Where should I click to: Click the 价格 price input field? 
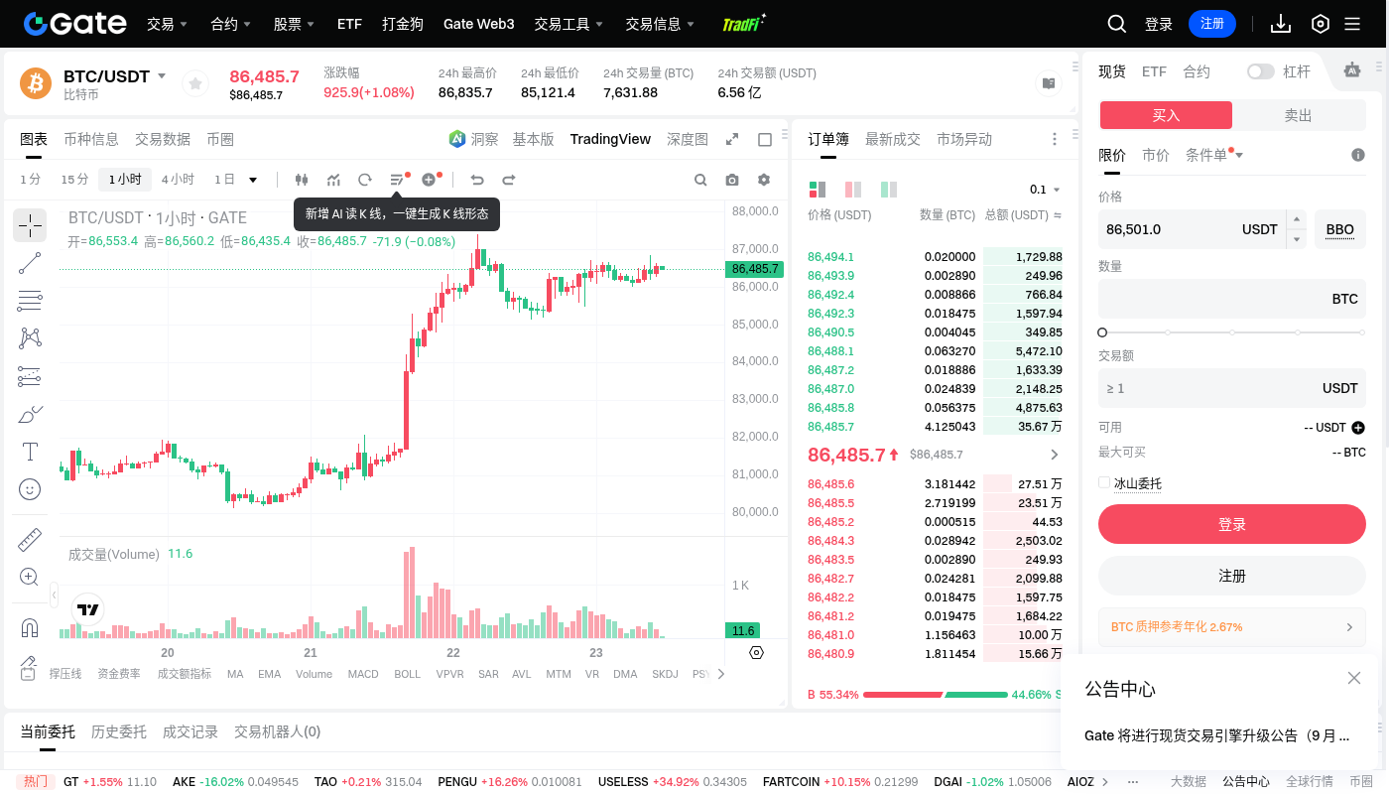point(1192,229)
